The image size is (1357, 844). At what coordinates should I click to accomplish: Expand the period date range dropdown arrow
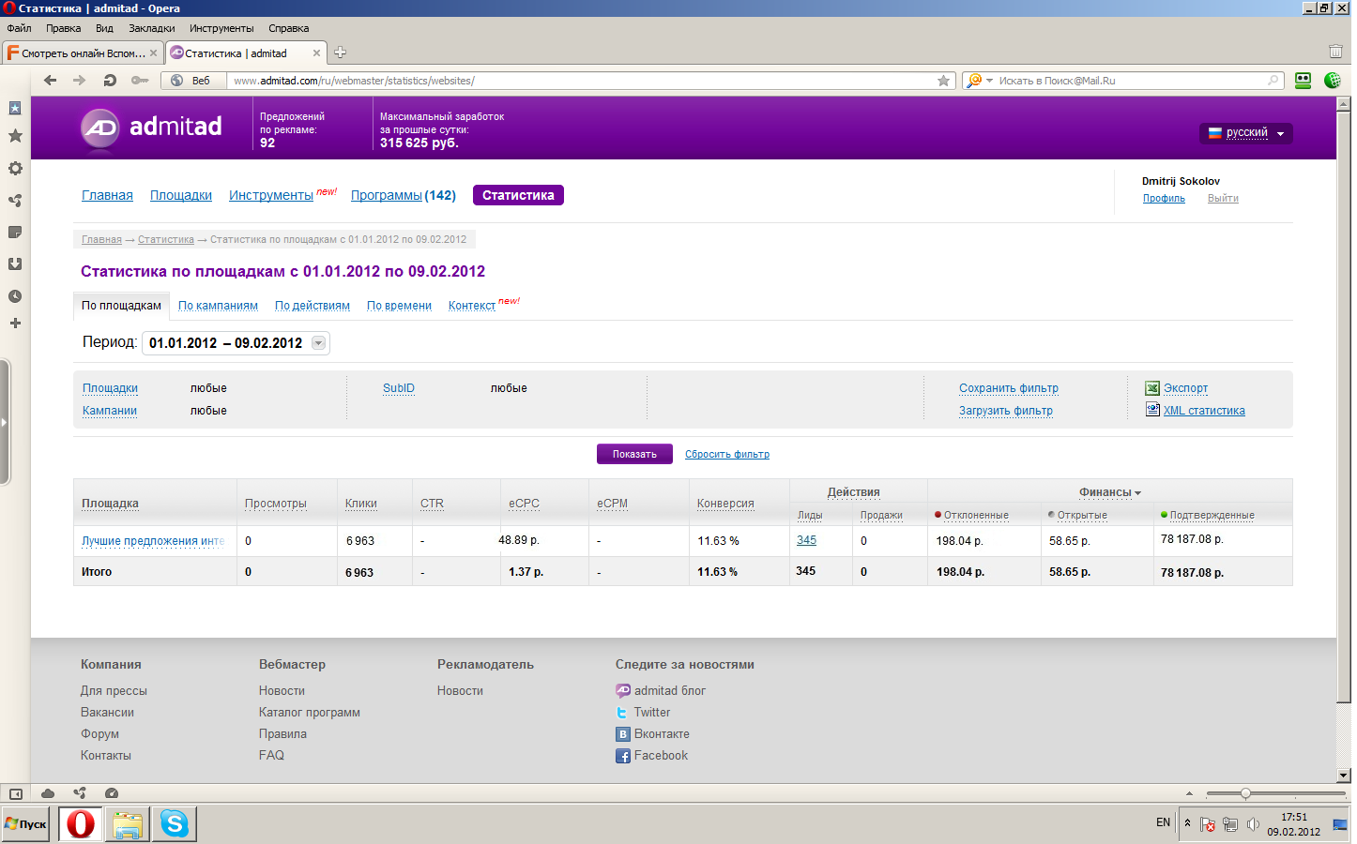click(x=319, y=343)
